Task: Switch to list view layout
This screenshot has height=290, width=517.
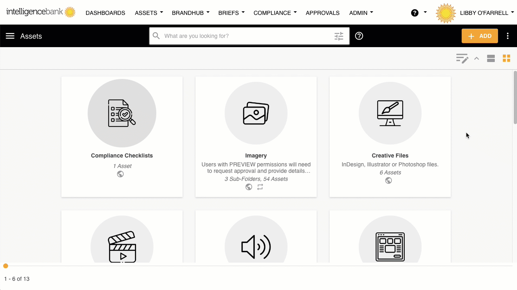Action: (x=491, y=58)
